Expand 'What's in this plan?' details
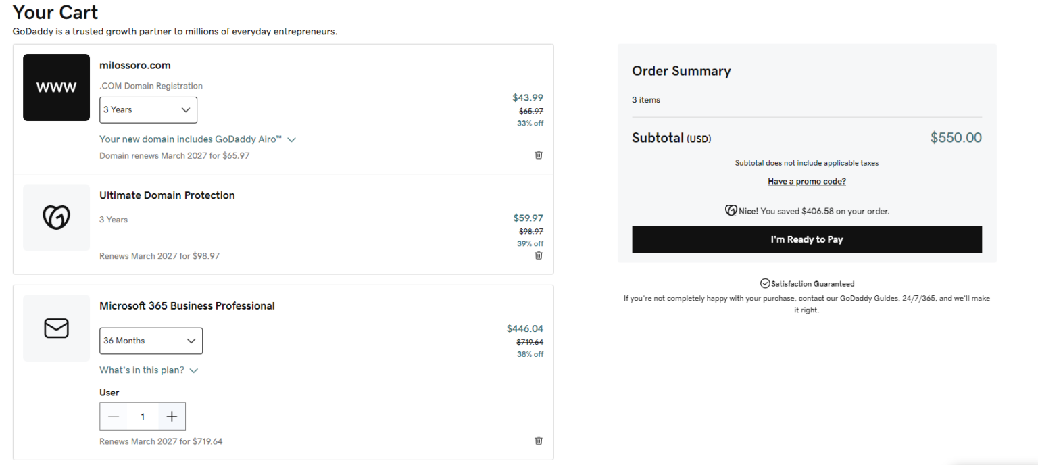Image resolution: width=1038 pixels, height=465 pixels. tap(149, 370)
